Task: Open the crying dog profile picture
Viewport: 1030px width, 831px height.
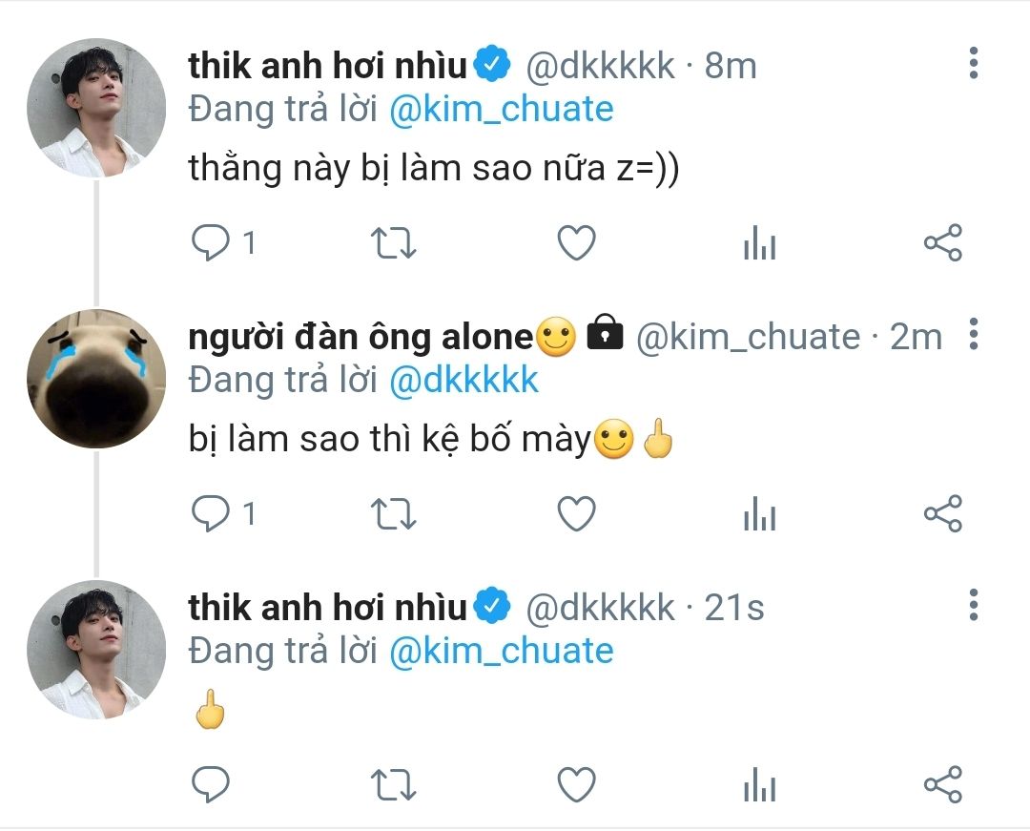Action: click(96, 379)
